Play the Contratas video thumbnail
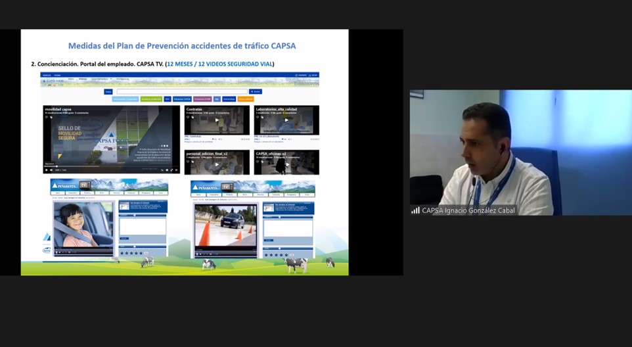 [x=217, y=121]
